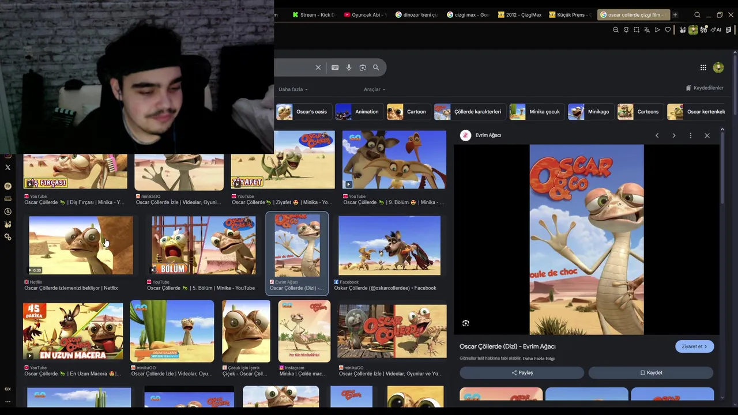738x415 pixels.
Task: Open the Evrim Ağacı source in preview header
Action: (x=481, y=135)
